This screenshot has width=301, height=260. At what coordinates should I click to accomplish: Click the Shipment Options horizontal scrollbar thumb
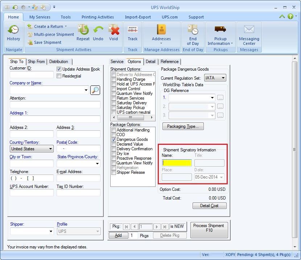pyautogui.click(x=131, y=117)
